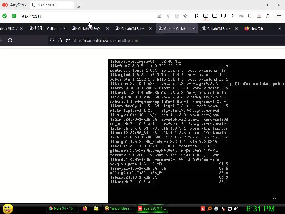Click the collapse chevron in the VM screen

[x=274, y=198]
